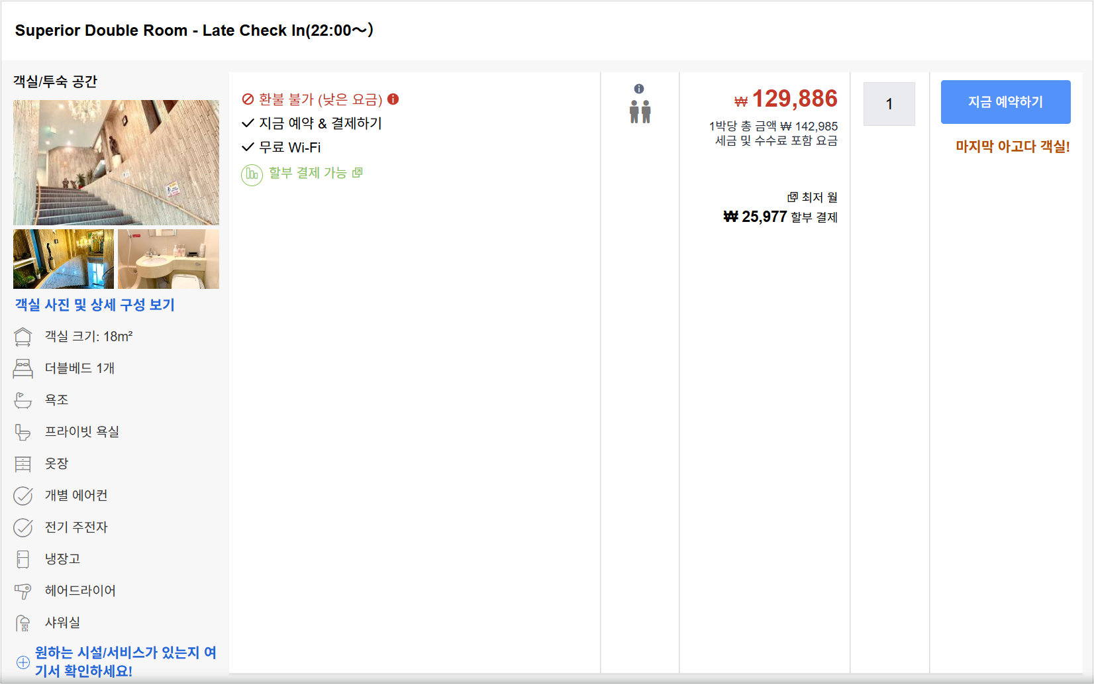
Task: Click the hairdryer icon next to 헤어드라이어
Action: [23, 591]
